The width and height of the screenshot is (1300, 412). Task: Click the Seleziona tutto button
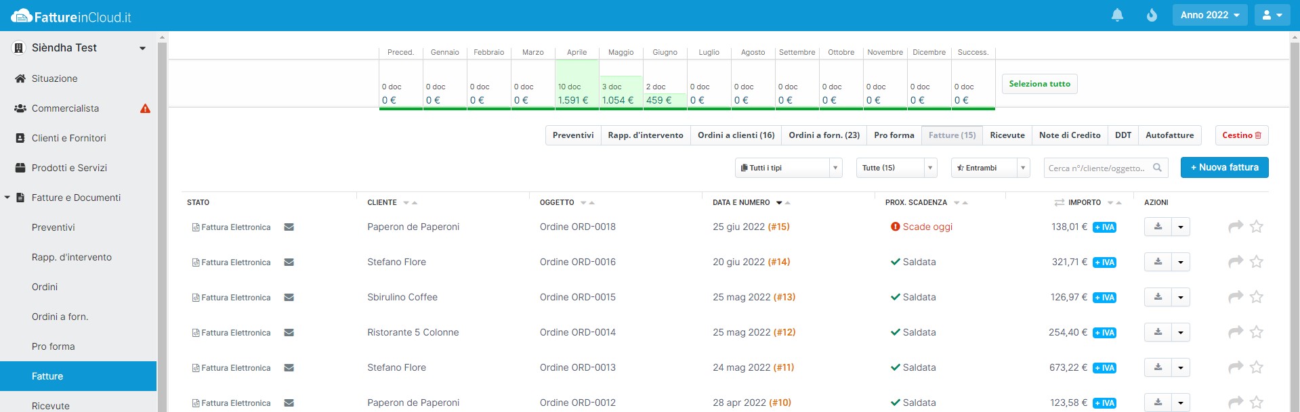coord(1039,84)
